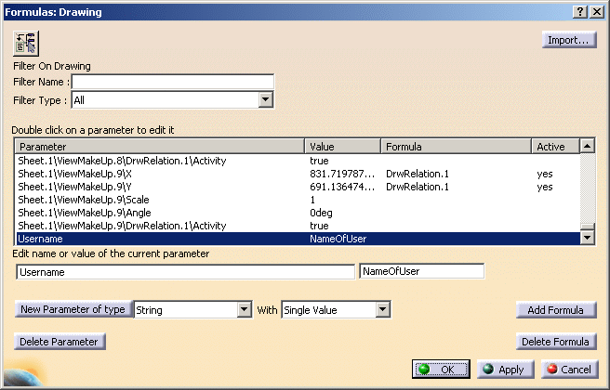Click the Active column header
The image size is (610, 390).
click(555, 147)
